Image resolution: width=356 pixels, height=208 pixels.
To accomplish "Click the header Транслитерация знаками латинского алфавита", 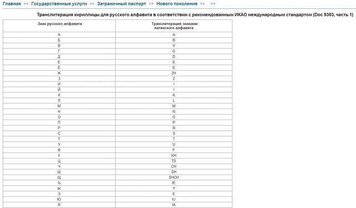I will click(174, 26).
